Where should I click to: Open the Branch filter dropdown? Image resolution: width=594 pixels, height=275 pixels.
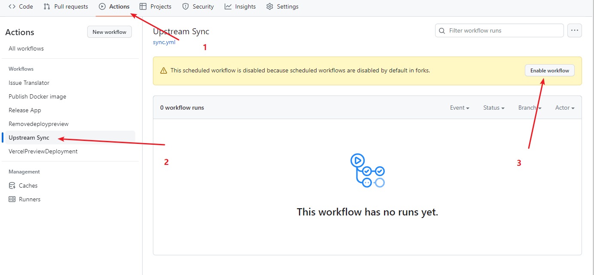pyautogui.click(x=530, y=108)
